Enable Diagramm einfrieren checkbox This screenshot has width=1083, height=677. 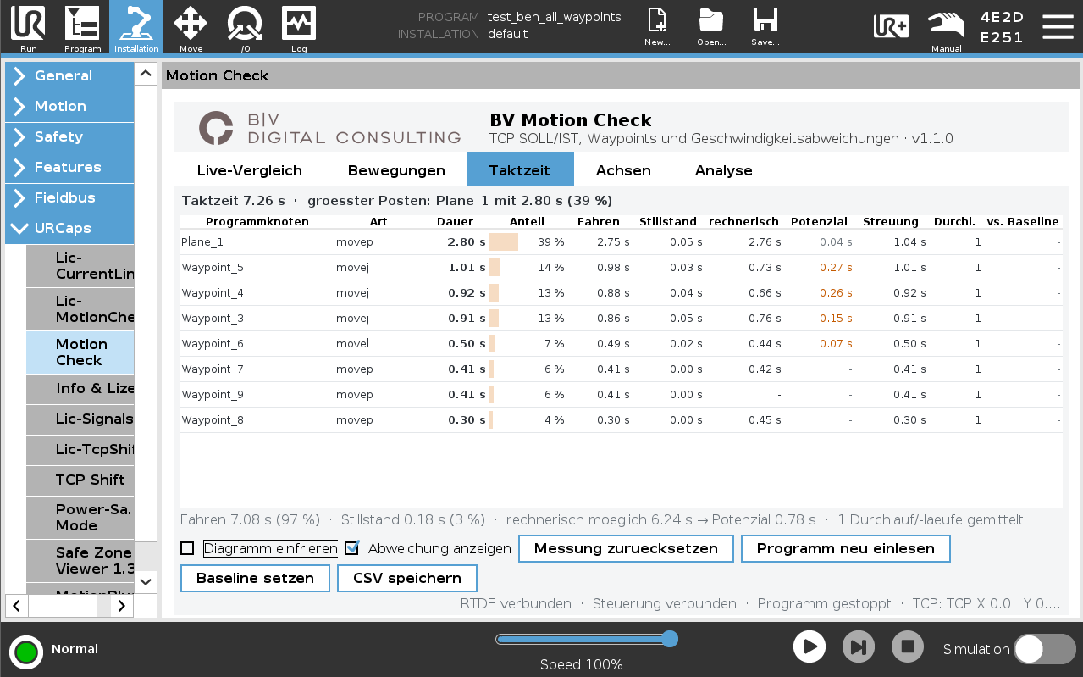pos(187,548)
